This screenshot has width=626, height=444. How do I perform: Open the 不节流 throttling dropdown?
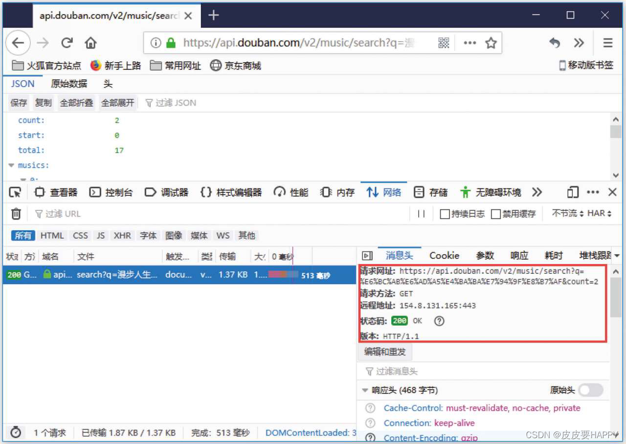568,214
